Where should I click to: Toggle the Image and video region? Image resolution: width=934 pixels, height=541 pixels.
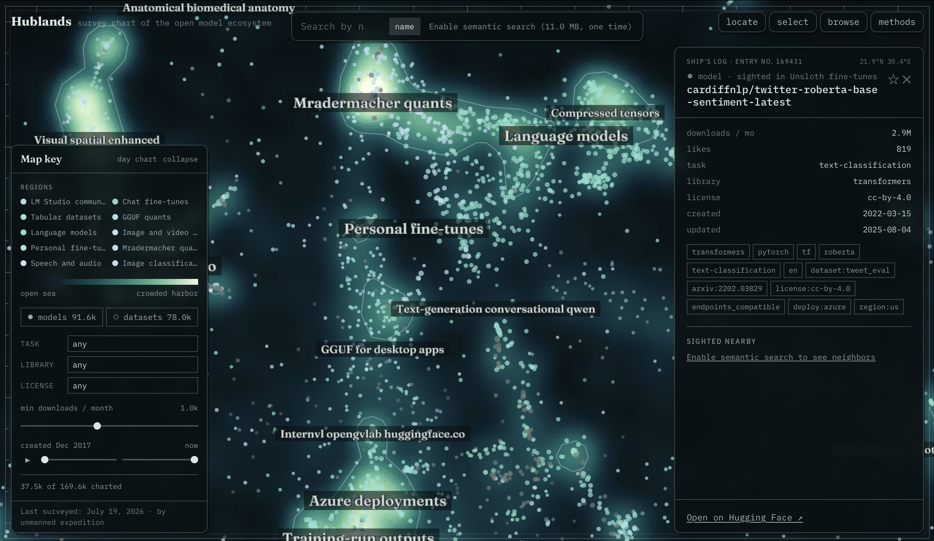(155, 232)
